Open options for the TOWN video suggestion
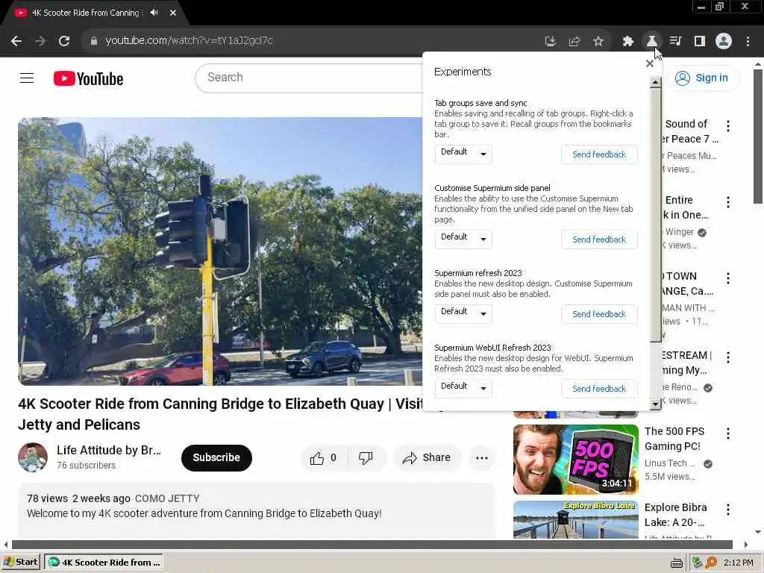This screenshot has height=573, width=764. (x=728, y=278)
